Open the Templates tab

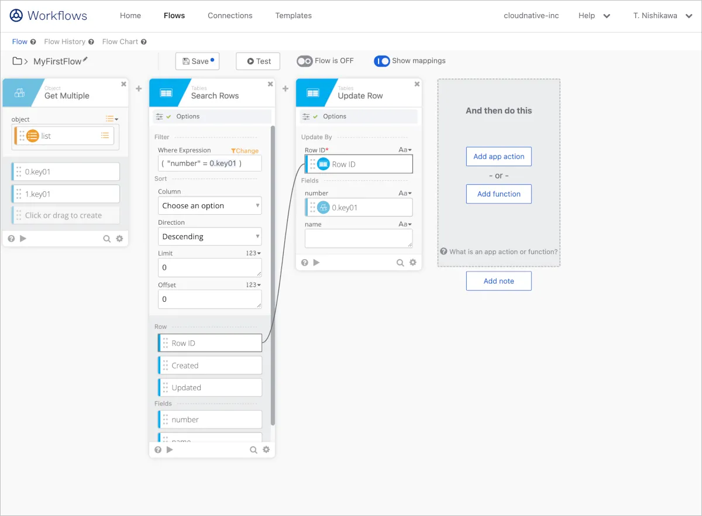pyautogui.click(x=292, y=16)
